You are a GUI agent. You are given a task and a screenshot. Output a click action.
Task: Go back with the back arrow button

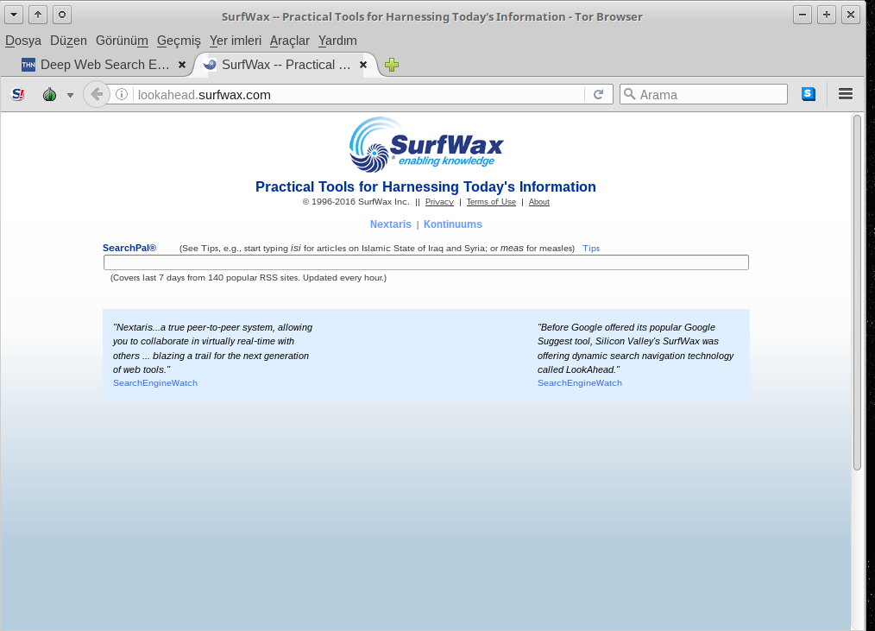tap(96, 94)
